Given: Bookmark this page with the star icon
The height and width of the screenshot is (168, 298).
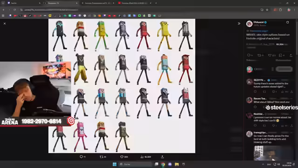Looking at the screenshot, I should [267, 10].
